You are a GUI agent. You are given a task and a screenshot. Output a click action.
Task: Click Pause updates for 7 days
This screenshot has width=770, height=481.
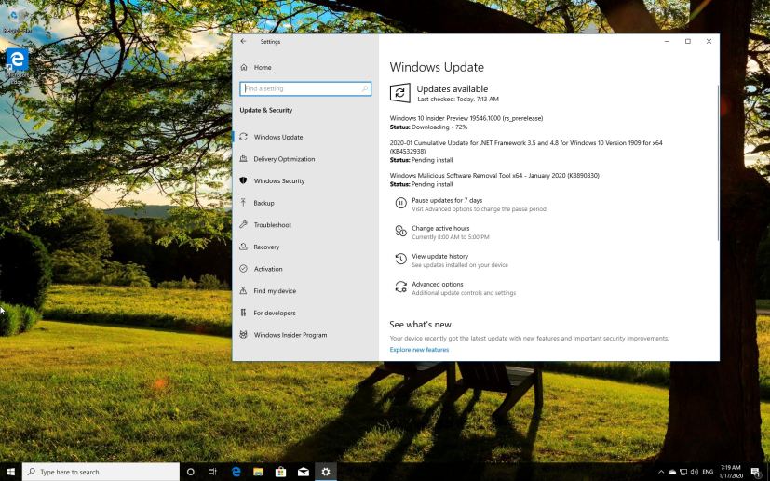(x=447, y=200)
